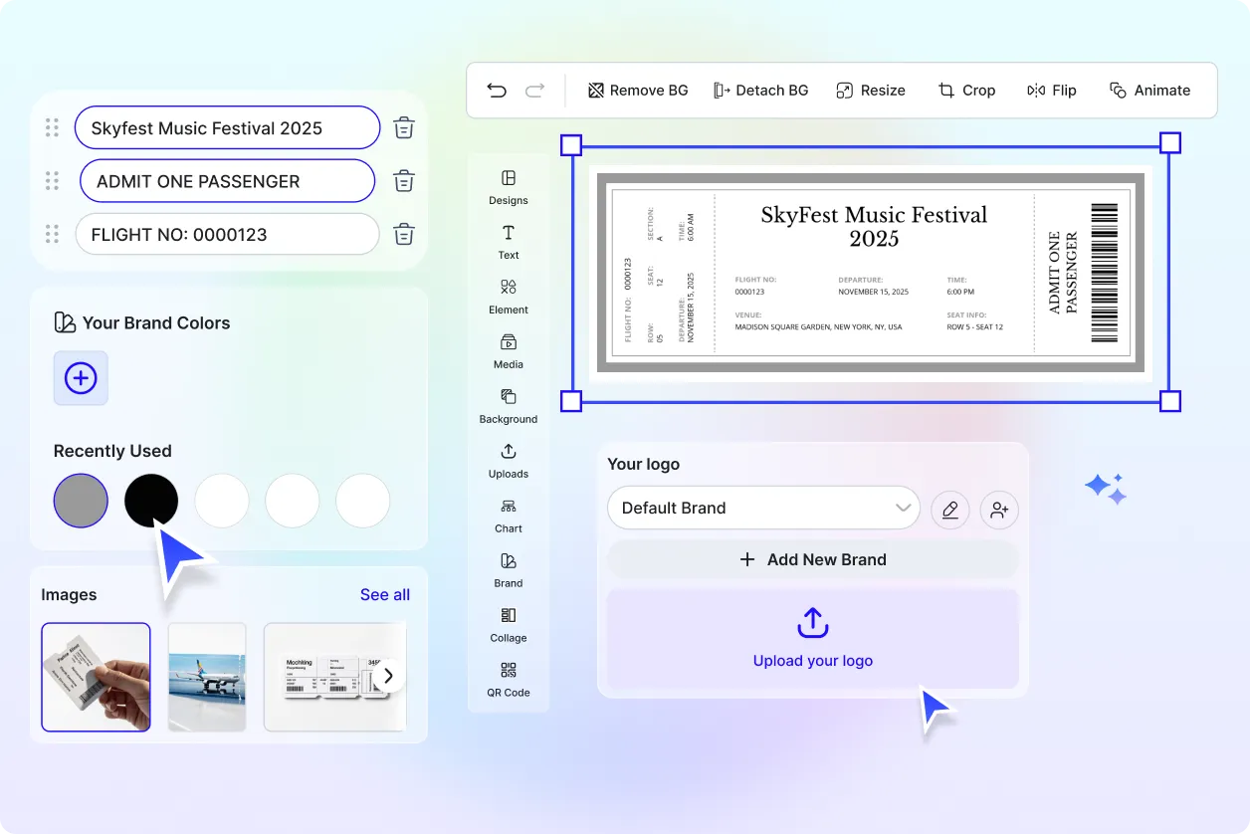Expand more images with the right chevron arrow
Image resolution: width=1250 pixels, height=834 pixels.
click(x=388, y=676)
